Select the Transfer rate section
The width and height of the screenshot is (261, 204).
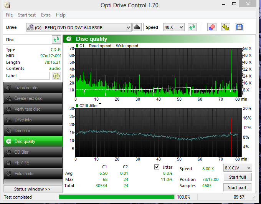tap(33, 88)
